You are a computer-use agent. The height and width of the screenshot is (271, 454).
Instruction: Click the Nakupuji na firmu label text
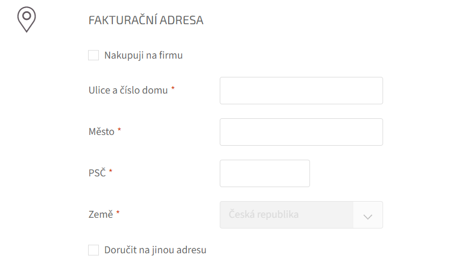click(143, 55)
